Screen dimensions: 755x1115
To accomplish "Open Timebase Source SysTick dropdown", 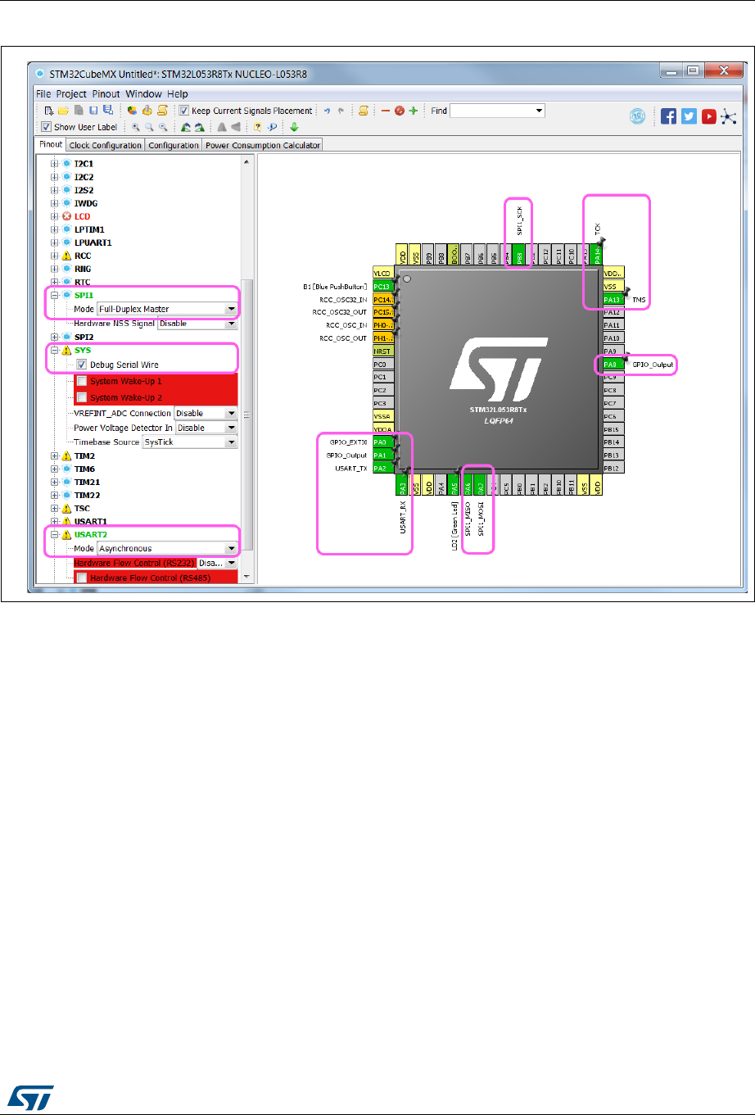I will (190, 442).
